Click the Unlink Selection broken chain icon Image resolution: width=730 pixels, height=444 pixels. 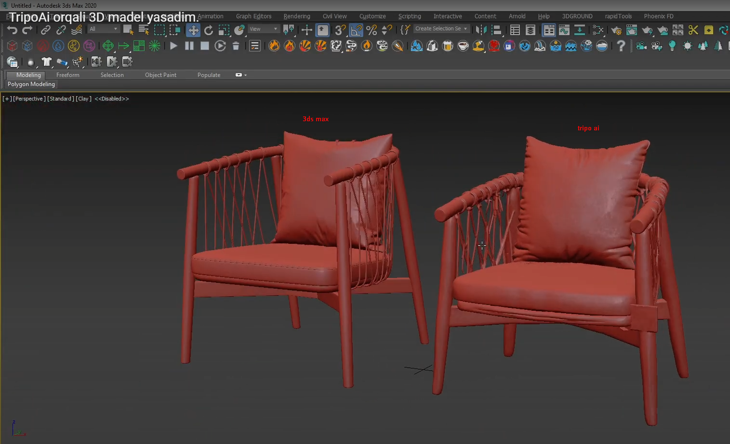tap(61, 30)
